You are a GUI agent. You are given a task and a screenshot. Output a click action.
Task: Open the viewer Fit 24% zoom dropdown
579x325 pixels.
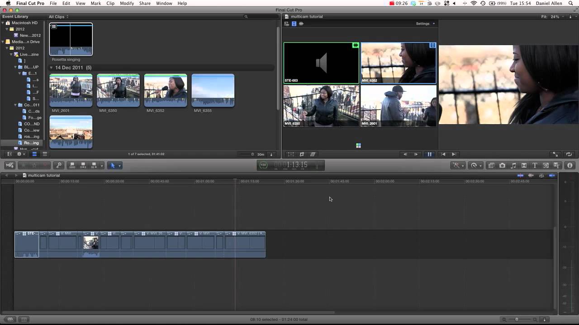552,17
